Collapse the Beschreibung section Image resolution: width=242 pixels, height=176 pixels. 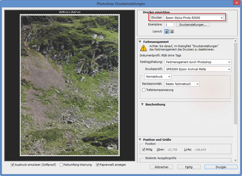tap(142, 105)
